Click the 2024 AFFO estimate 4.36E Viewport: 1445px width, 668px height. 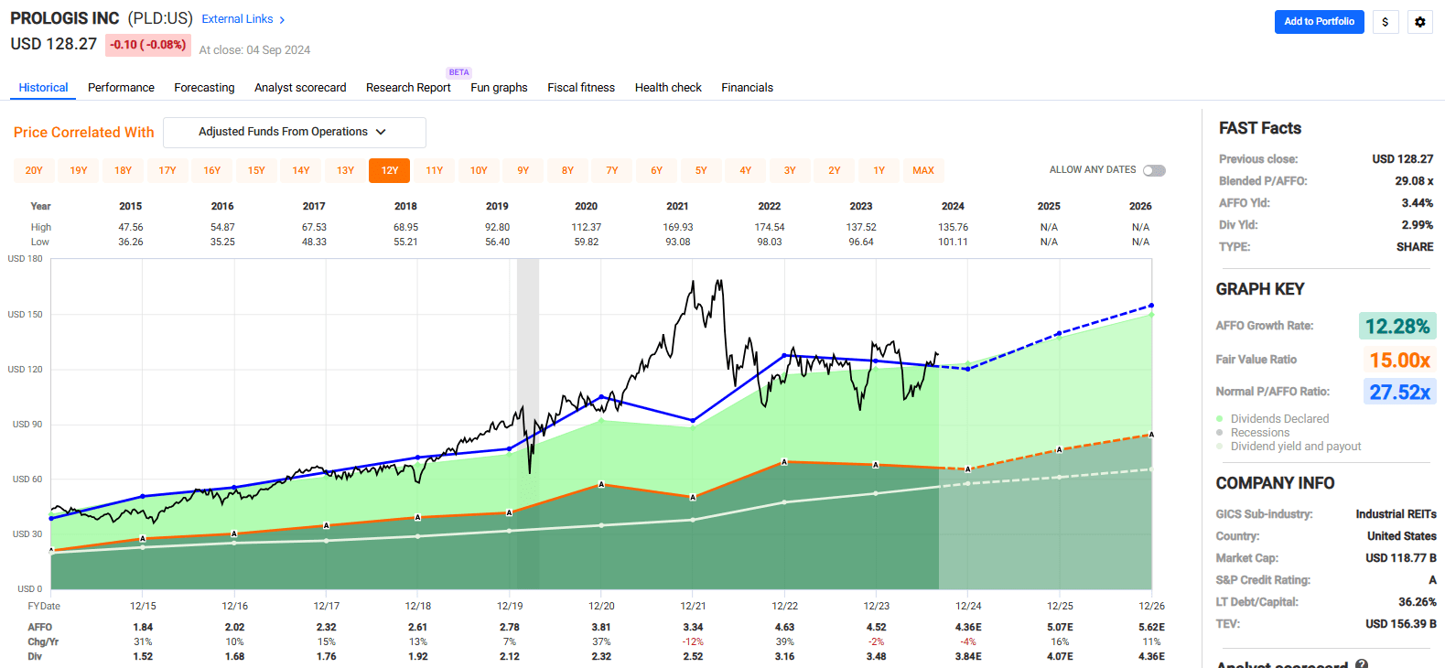pyautogui.click(x=968, y=628)
